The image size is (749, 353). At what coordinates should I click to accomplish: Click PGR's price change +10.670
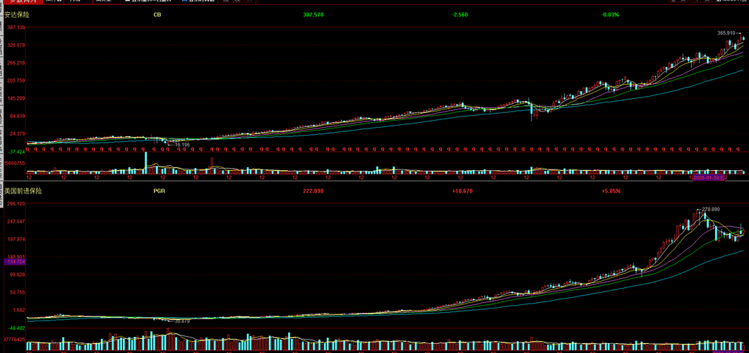tap(462, 191)
